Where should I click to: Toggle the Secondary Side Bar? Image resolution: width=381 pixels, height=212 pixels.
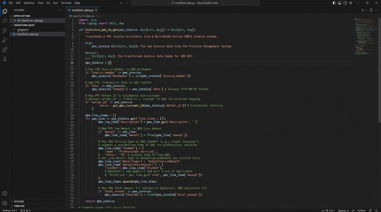click(345, 3)
